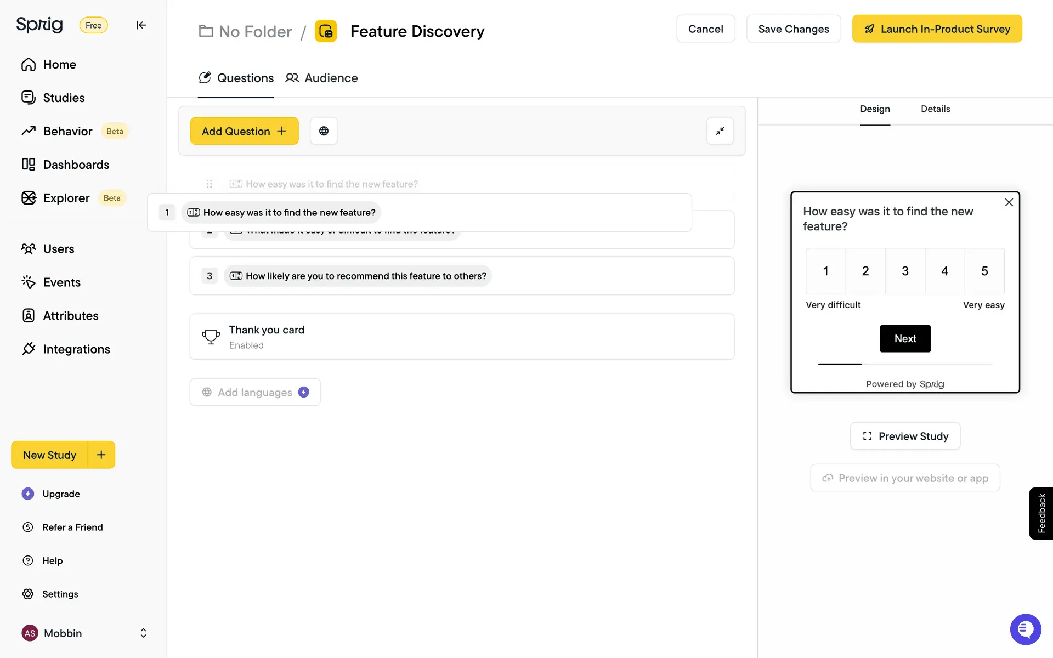The width and height of the screenshot is (1053, 658).
Task: Click the collapse-all arrows icon
Action: pos(720,131)
